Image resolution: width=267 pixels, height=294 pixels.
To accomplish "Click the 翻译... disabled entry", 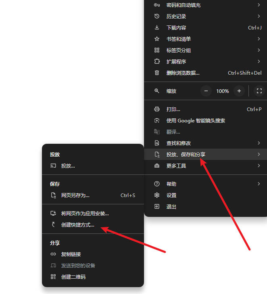I will tap(206, 132).
